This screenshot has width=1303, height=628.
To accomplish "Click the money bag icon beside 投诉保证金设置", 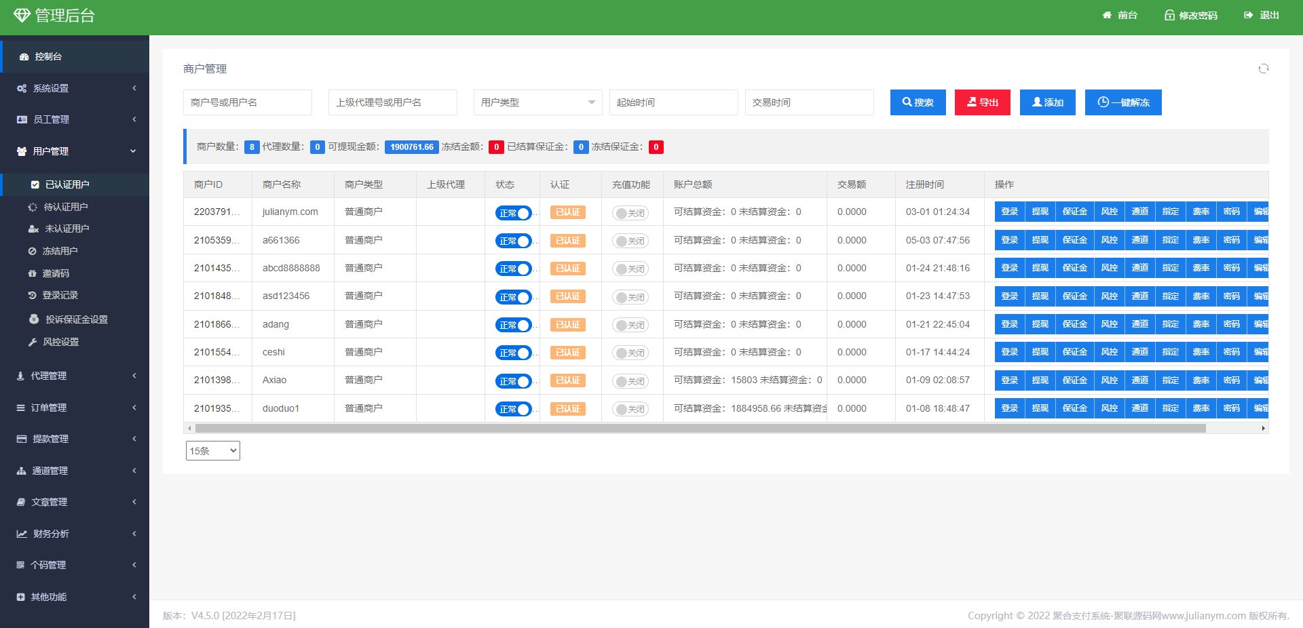I will 34,319.
